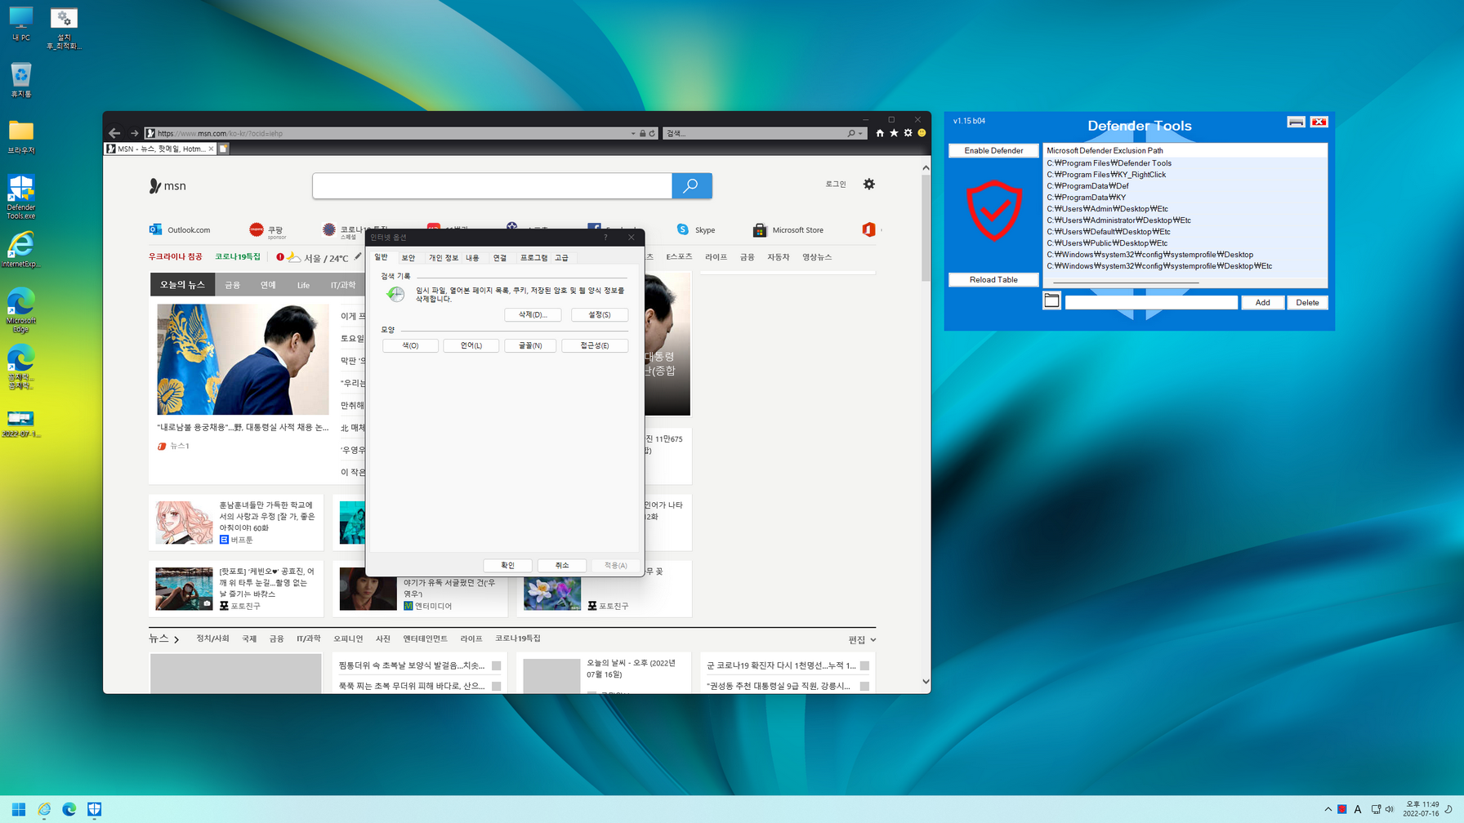This screenshot has width=1464, height=823.
Task: Click the 접근성(E) button
Action: click(595, 345)
